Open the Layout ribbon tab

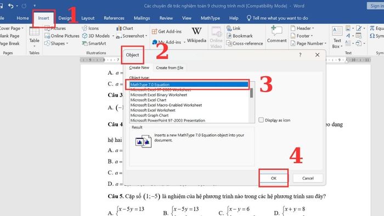click(88, 18)
